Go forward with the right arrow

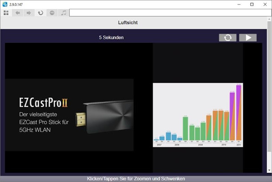[29, 13]
